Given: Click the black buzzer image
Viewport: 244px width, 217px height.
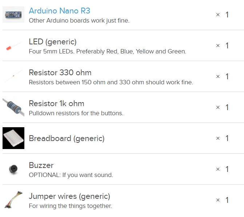Looking at the screenshot, I should pos(13,169).
